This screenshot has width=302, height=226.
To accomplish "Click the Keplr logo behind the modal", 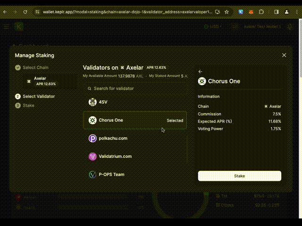I will click(x=19, y=26).
